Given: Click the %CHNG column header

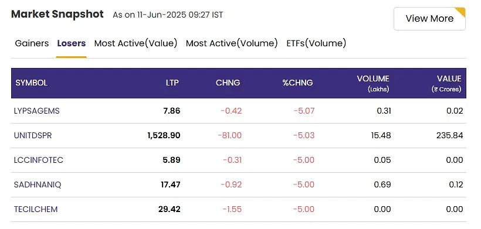Looking at the screenshot, I should [x=297, y=83].
